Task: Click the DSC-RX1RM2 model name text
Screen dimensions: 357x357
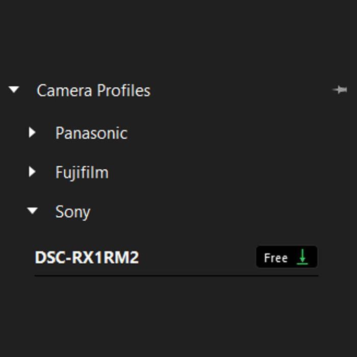Action: 87,258
